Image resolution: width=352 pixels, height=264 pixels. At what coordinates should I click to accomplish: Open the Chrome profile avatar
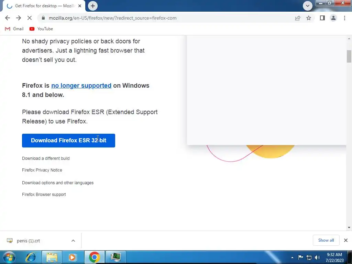(333, 18)
